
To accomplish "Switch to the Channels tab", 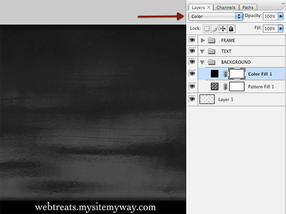I will [226, 8].
